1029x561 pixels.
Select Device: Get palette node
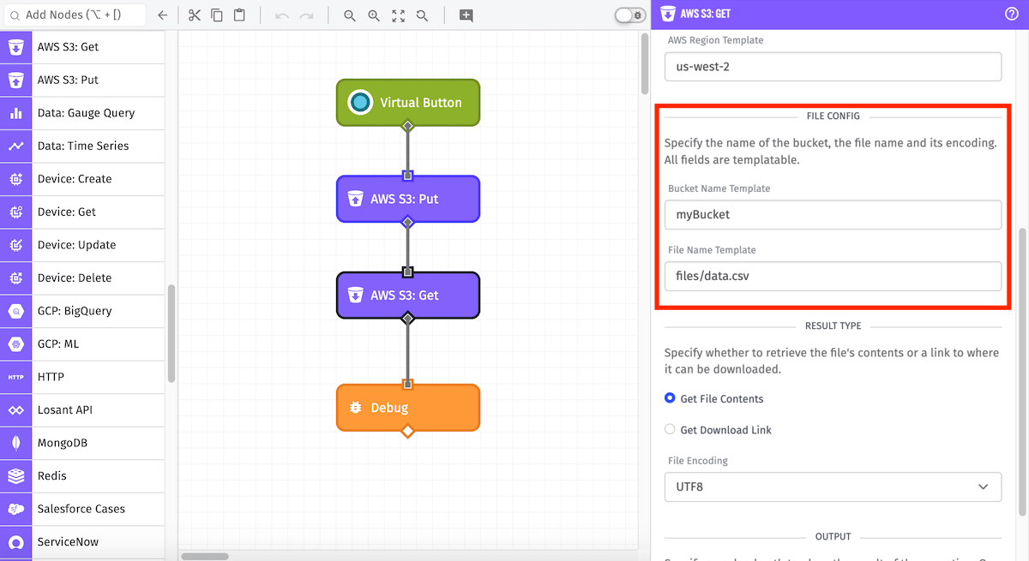(82, 212)
